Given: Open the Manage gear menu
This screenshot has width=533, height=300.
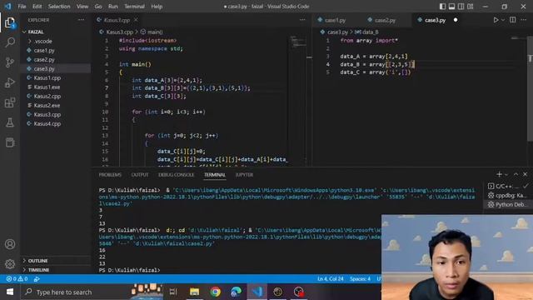Looking at the screenshot, I should (x=10, y=263).
